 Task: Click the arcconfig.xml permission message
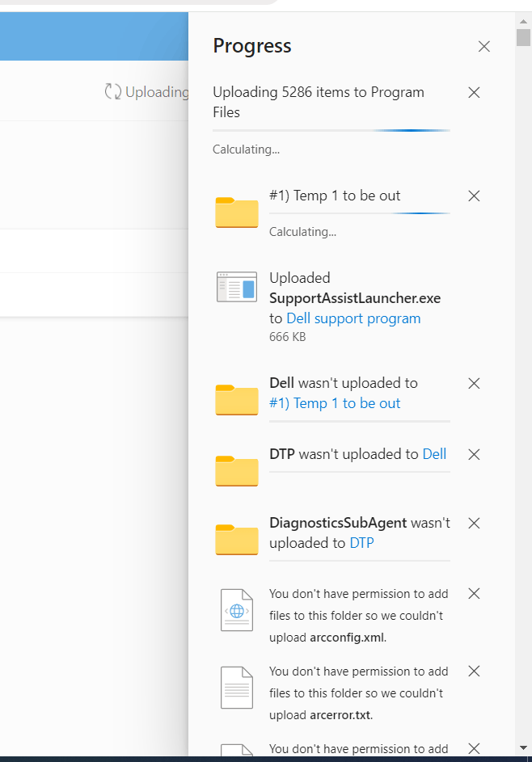click(358, 616)
